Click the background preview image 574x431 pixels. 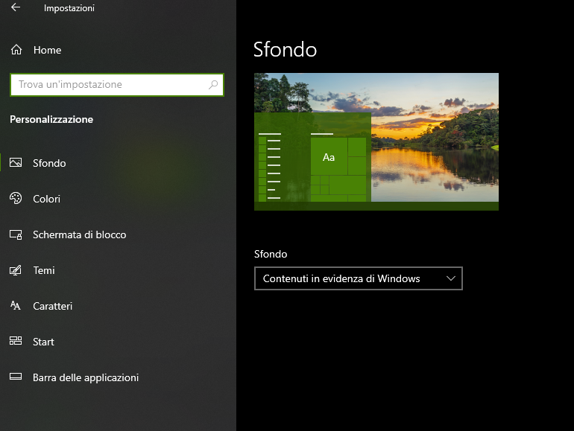pyautogui.click(x=376, y=141)
